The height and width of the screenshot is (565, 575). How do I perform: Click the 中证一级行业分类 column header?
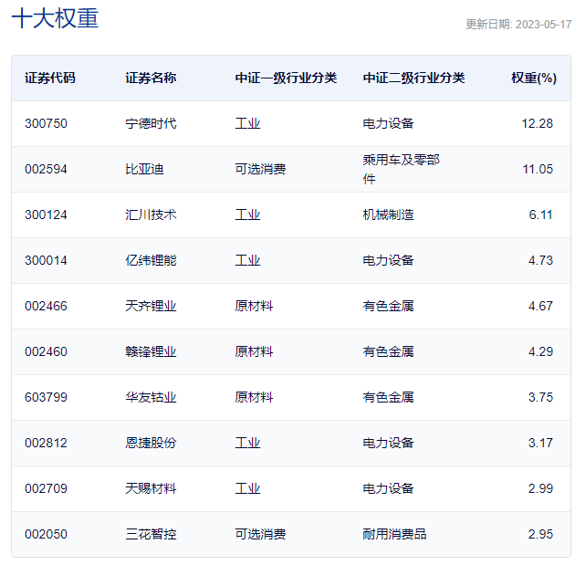tap(286, 78)
